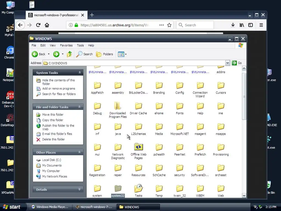Open a new browser tab
This screenshot has height=211, width=281.
(92, 15)
